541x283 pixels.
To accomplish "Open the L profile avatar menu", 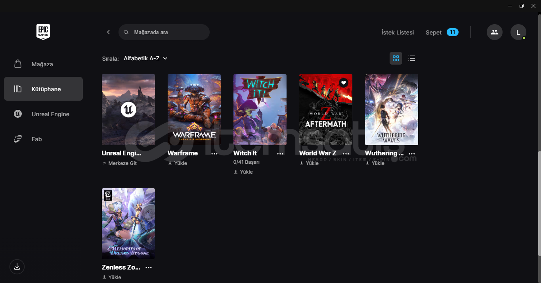I will (518, 32).
